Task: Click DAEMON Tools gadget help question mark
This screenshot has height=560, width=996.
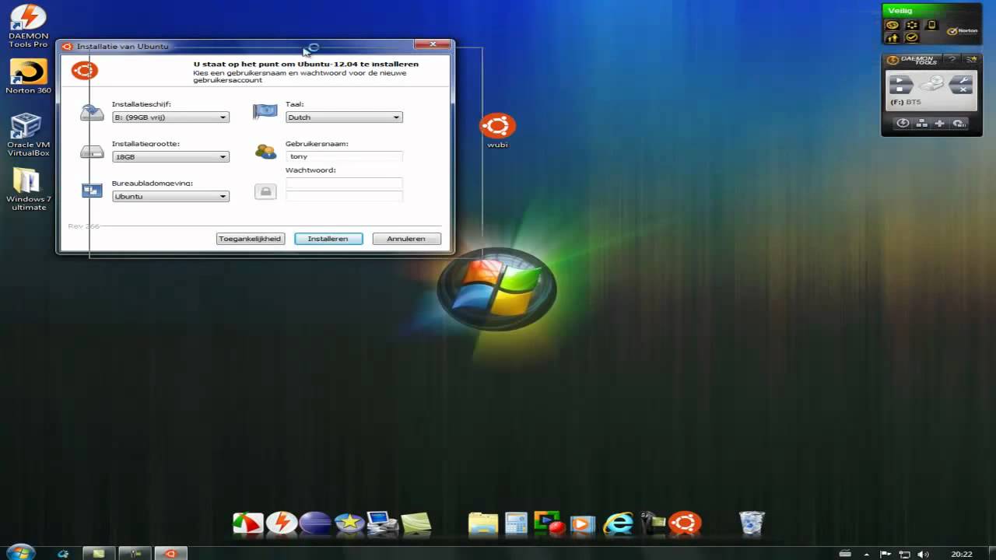Action: tap(952, 60)
